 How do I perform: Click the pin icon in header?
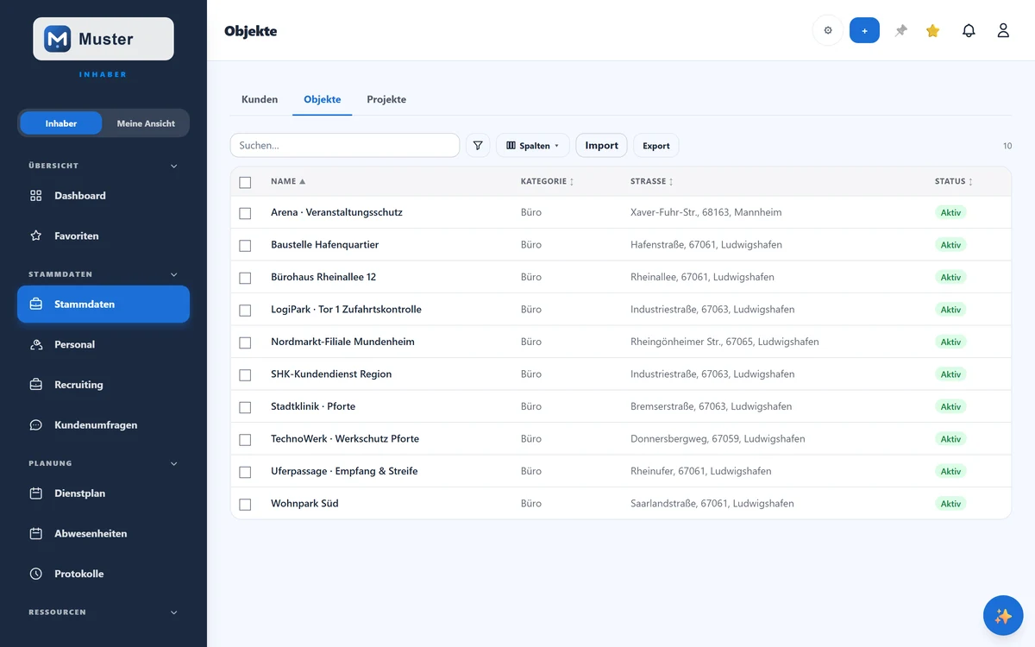901,31
